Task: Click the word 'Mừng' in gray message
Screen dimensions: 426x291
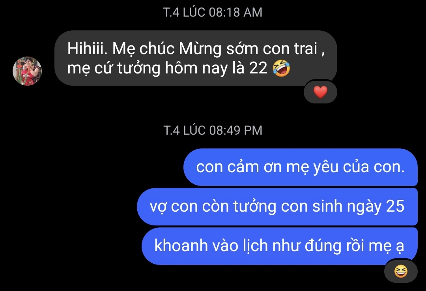Action: click(200, 49)
